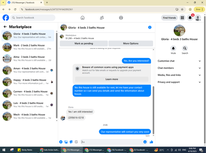Search in conversation magnifier icon
This screenshot has width=206, height=153.
click(185, 48)
